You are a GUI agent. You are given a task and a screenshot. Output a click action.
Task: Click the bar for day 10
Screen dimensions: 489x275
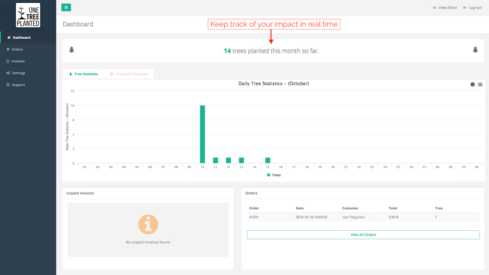tap(202, 134)
